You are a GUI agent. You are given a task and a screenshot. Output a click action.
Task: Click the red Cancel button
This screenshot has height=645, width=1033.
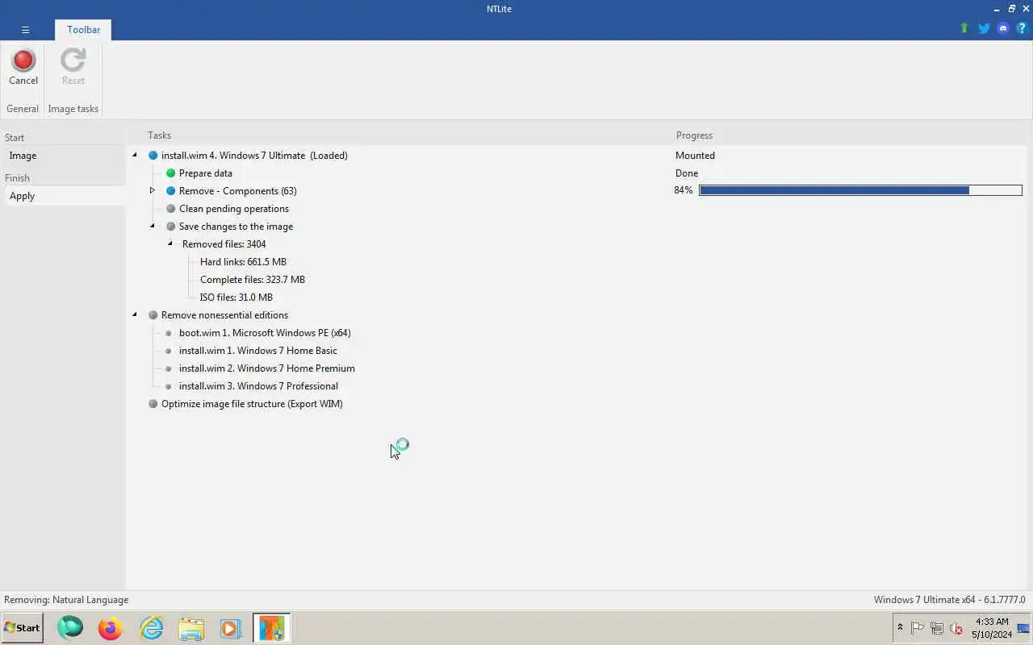[x=23, y=68]
